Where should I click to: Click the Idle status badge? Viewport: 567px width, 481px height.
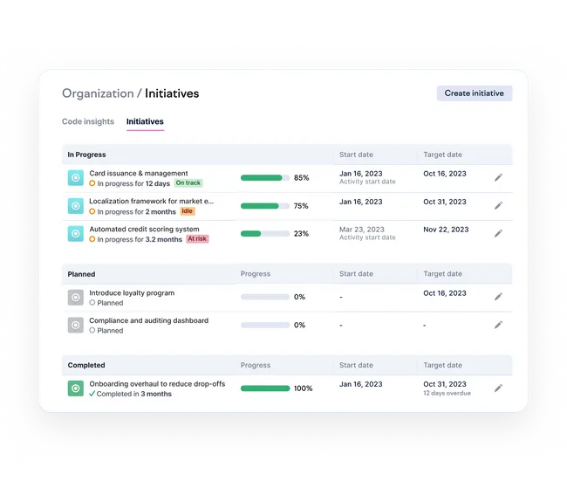click(x=187, y=211)
